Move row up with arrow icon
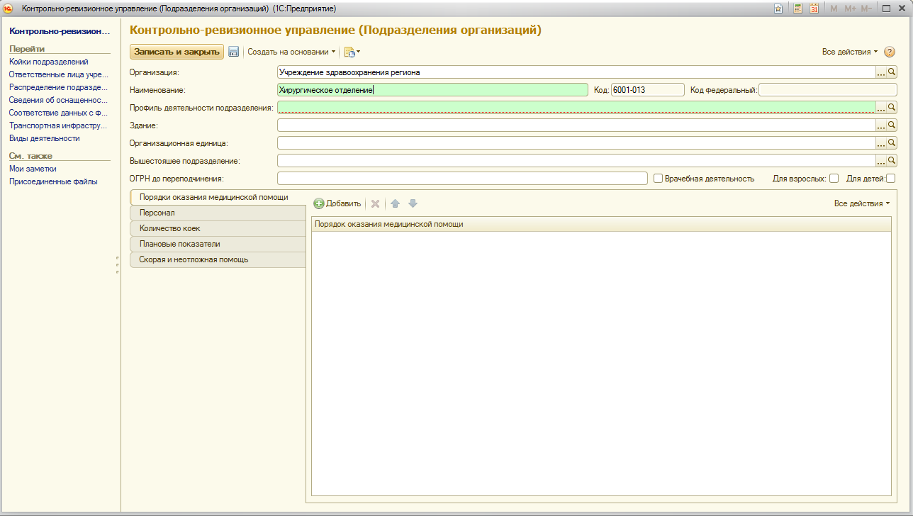 (x=395, y=203)
